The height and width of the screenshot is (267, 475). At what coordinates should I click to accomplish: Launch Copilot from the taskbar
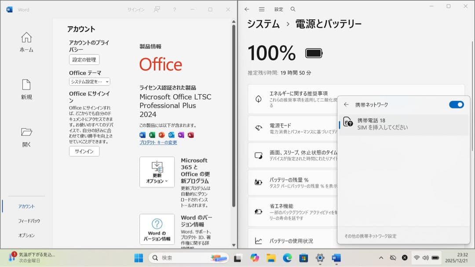click(x=255, y=257)
